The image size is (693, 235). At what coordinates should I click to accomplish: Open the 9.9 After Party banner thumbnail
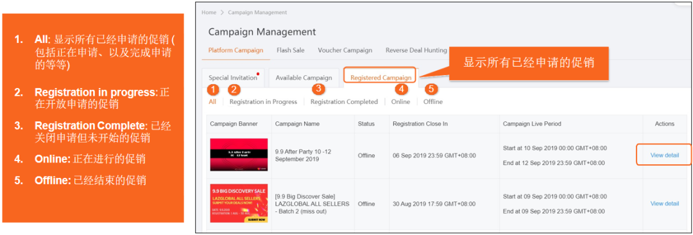coord(239,155)
